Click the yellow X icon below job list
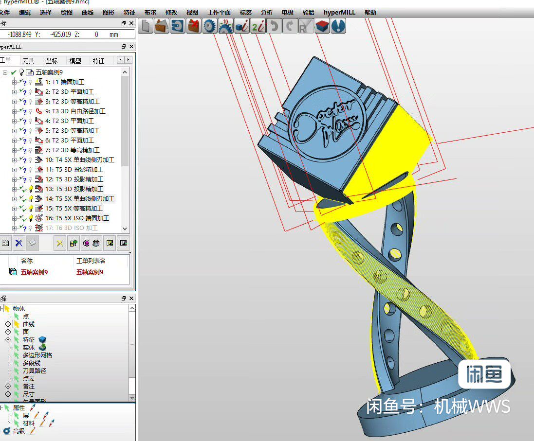 coord(60,243)
